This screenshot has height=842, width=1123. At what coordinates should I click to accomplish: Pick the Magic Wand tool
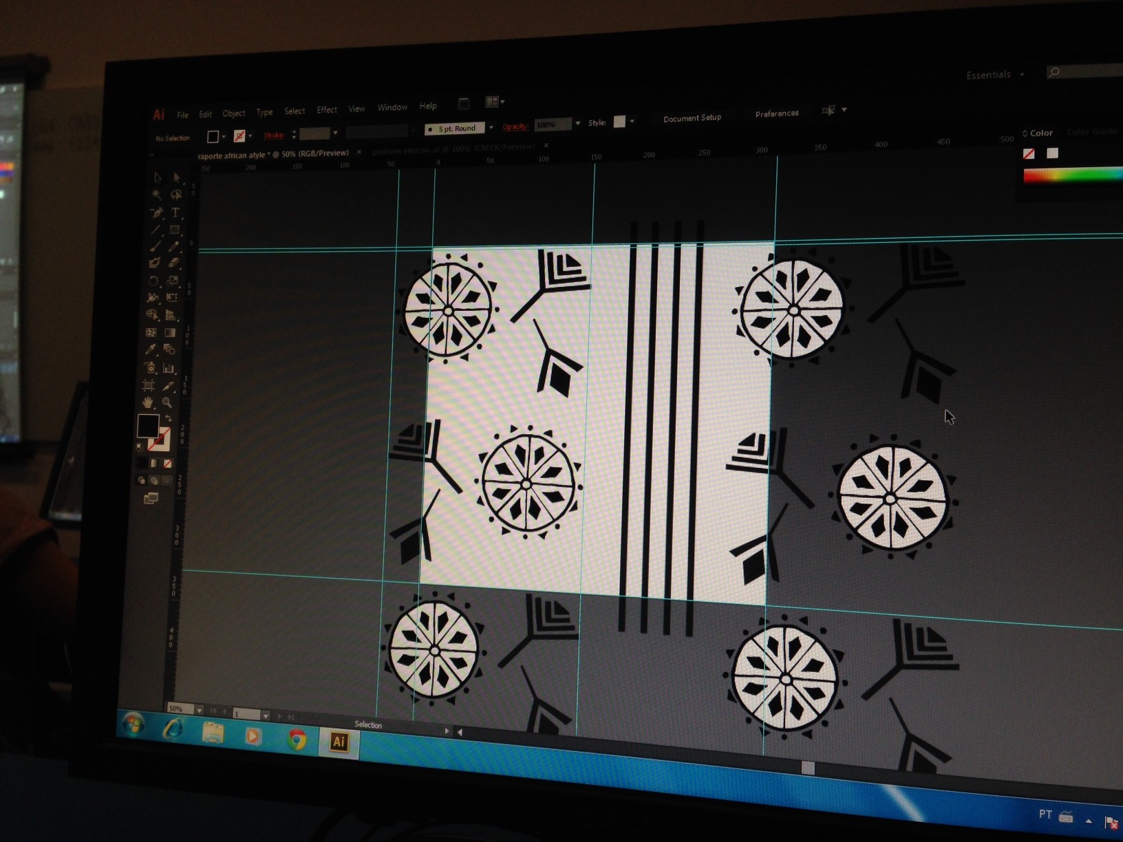157,195
